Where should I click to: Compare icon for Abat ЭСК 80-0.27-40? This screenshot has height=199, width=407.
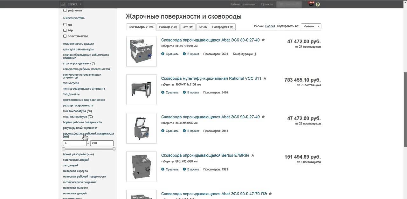[x=163, y=54]
